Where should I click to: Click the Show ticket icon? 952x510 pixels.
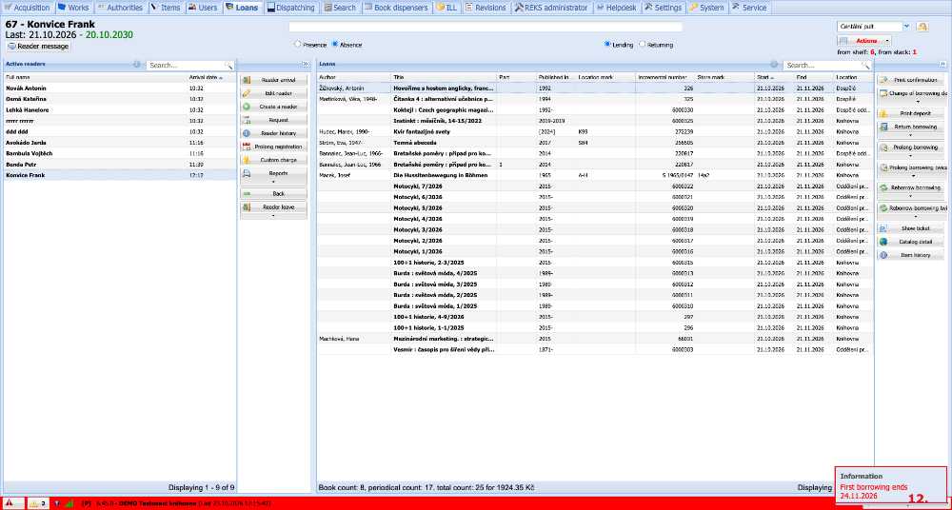(x=883, y=229)
